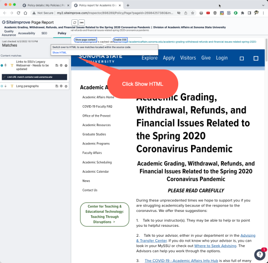Open the settings gear for Long paragraphs
Viewport: 268px width, 263px height.
[66, 86]
